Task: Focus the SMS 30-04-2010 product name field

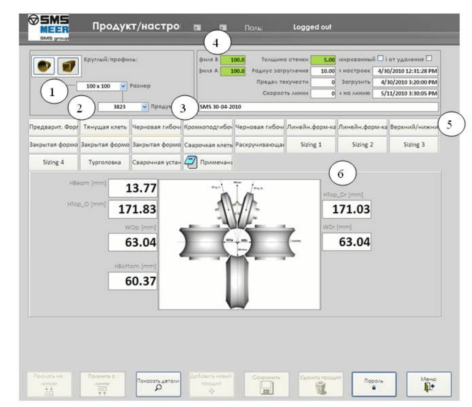Action: tap(318, 107)
